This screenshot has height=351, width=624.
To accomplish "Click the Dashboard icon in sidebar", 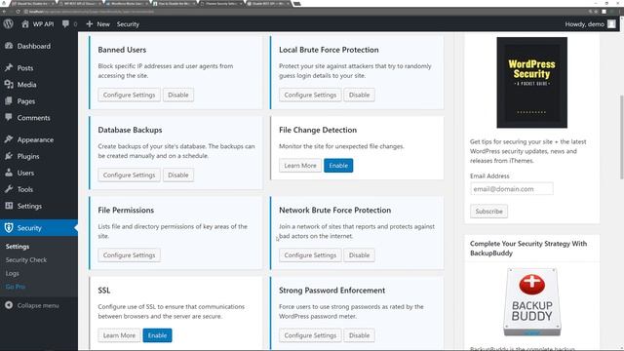I will [9, 46].
